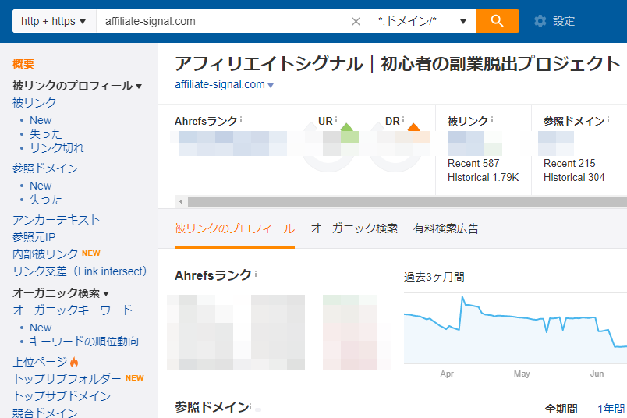Viewport: 627px width, 418px height.
Task: Open キーワードの順位動向 link
Action: [x=84, y=342]
